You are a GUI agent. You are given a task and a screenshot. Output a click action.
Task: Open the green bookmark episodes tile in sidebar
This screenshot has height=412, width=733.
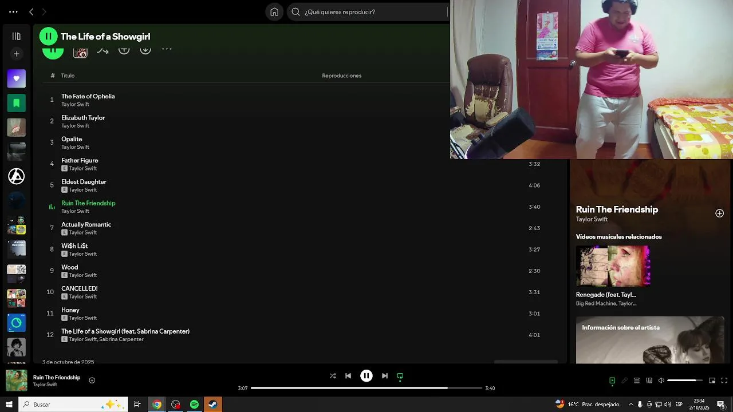coord(16,103)
